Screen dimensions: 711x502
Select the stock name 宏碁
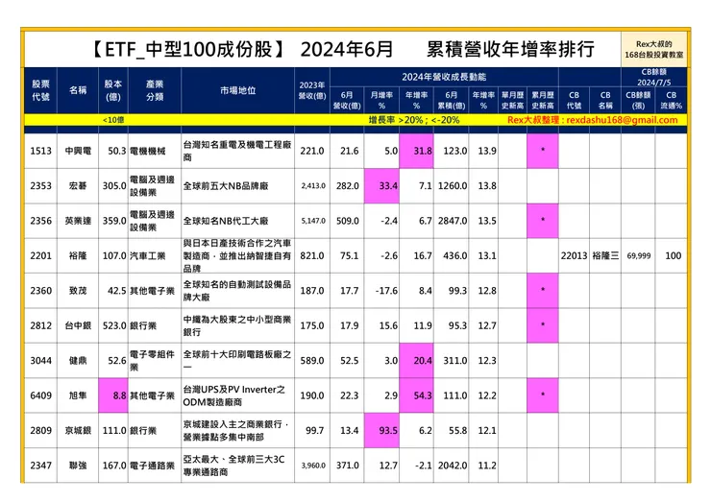pos(78,186)
